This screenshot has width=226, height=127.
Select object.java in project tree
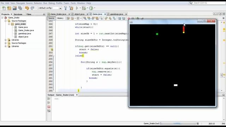tap(23, 37)
